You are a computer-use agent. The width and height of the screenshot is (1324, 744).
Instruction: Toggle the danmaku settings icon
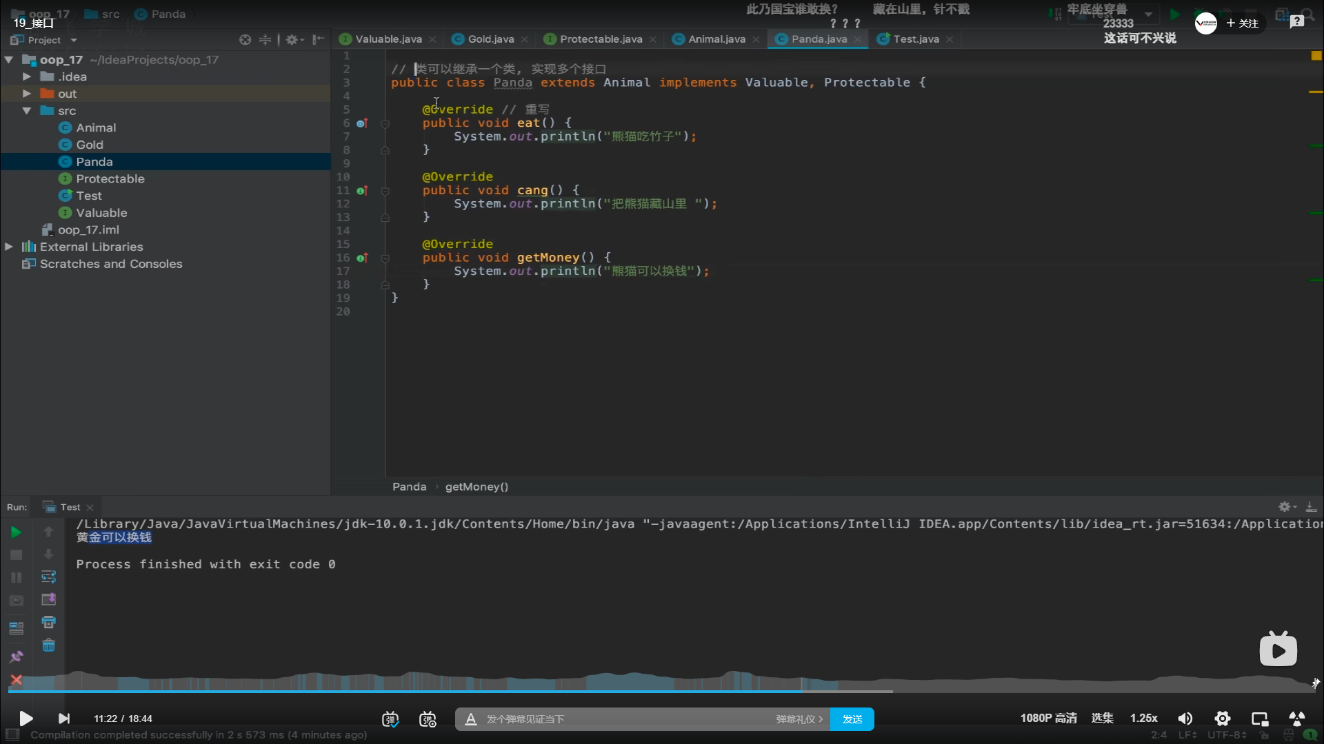pos(428,719)
